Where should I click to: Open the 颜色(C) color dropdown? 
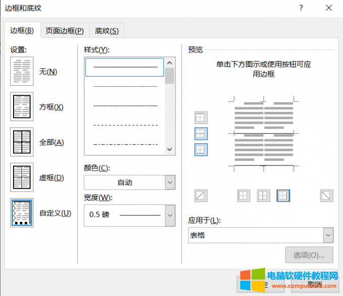[170, 183]
